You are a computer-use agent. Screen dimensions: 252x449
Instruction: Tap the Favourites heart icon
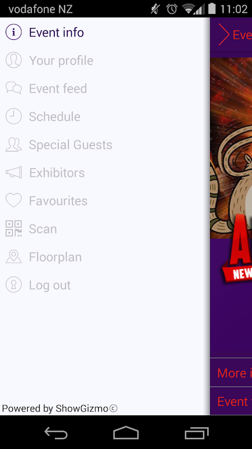(13, 200)
